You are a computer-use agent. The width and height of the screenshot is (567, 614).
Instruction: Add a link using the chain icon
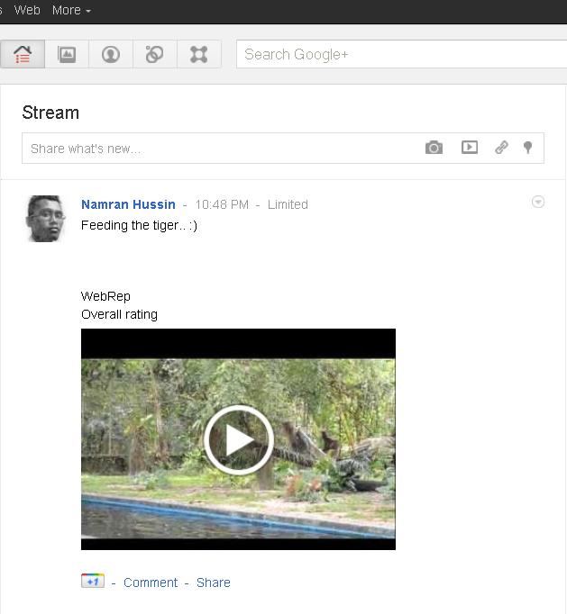[501, 148]
